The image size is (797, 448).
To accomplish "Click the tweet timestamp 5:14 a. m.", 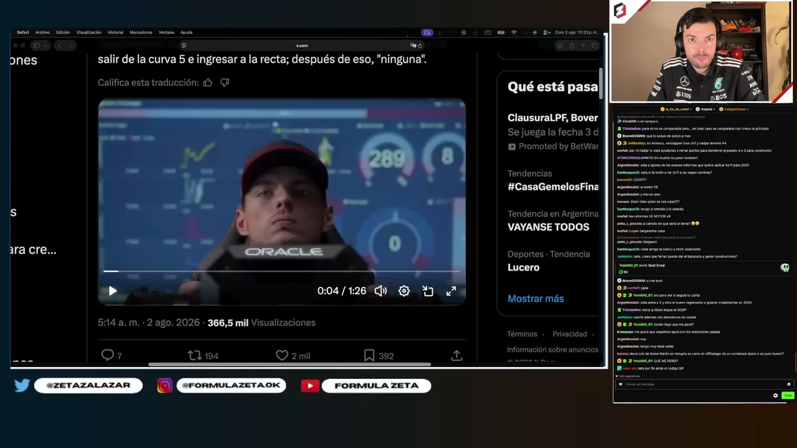I will click(x=149, y=322).
